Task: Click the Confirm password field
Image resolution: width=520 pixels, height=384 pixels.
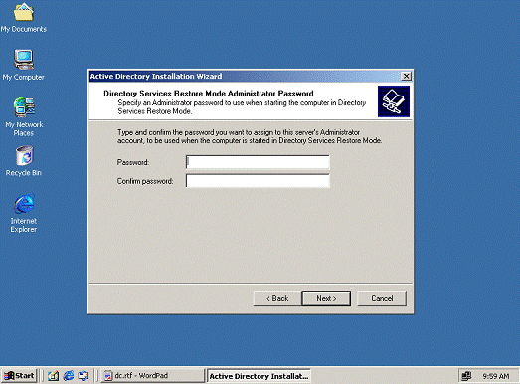Action: 258,181
